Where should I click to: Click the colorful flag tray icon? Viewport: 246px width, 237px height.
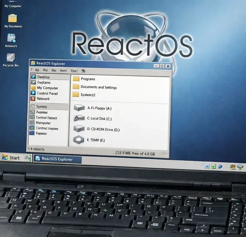click(233, 167)
